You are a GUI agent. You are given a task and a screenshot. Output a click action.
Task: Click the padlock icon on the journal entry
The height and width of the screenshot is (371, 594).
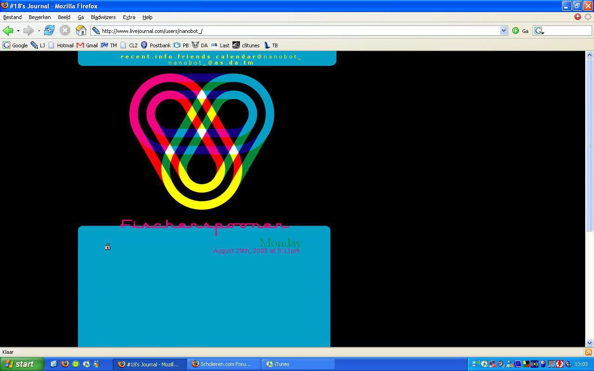108,247
